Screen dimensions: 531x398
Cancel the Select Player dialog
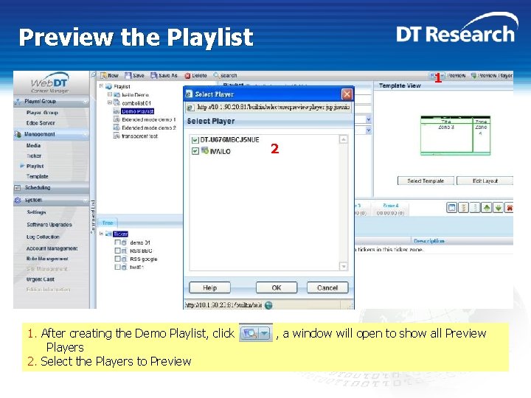pos(327,287)
